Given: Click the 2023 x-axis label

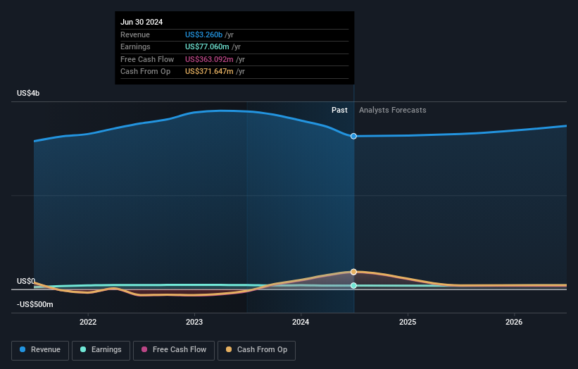Looking at the screenshot, I should (x=194, y=322).
